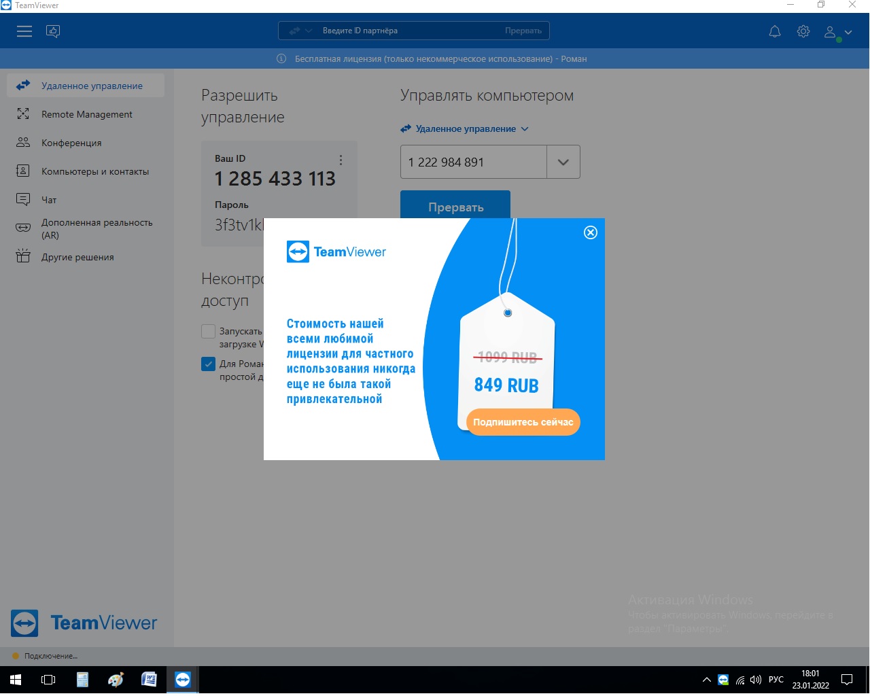The width and height of the screenshot is (870, 696).
Task: Open Remote Management in sidebar
Action: (86, 114)
